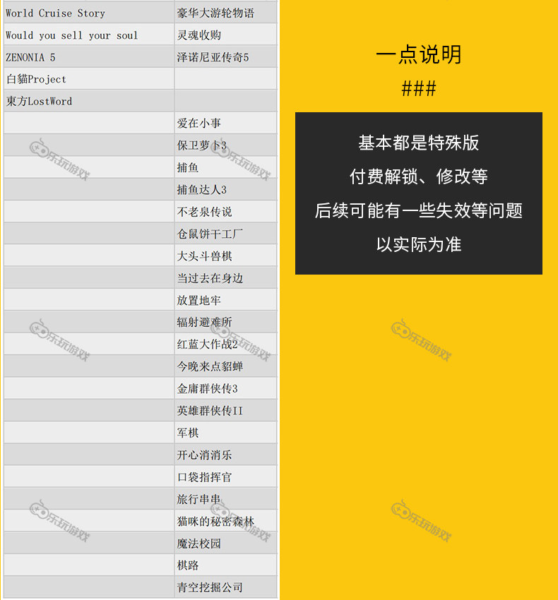This screenshot has height=600, width=558.
Task: Click the '保卫萝卜3' cell
Action: (225, 145)
